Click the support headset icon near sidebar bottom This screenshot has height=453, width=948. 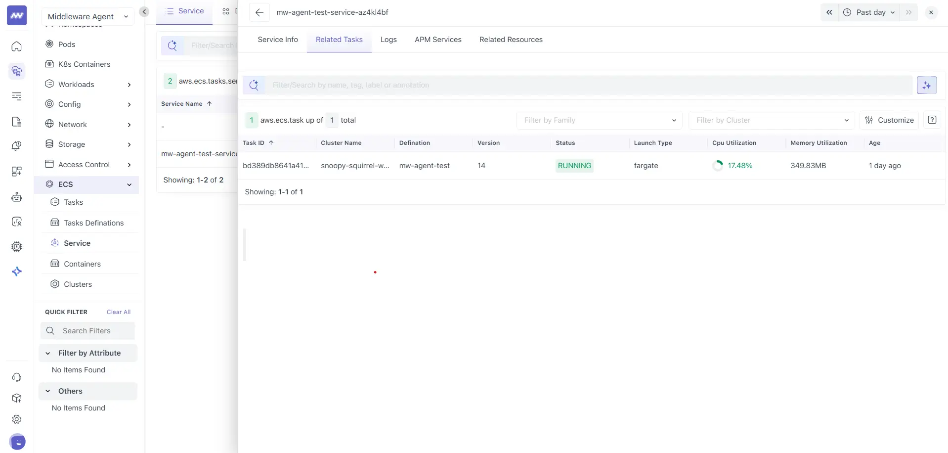click(16, 377)
